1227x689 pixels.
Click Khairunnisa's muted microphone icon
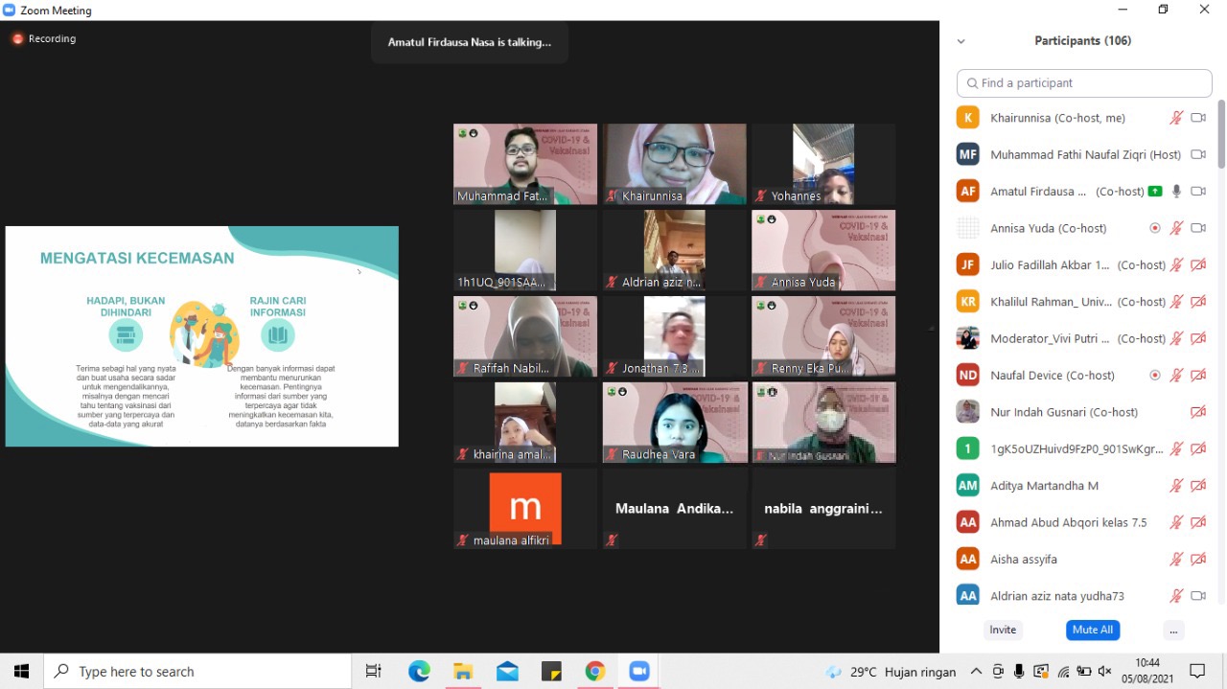click(1176, 118)
